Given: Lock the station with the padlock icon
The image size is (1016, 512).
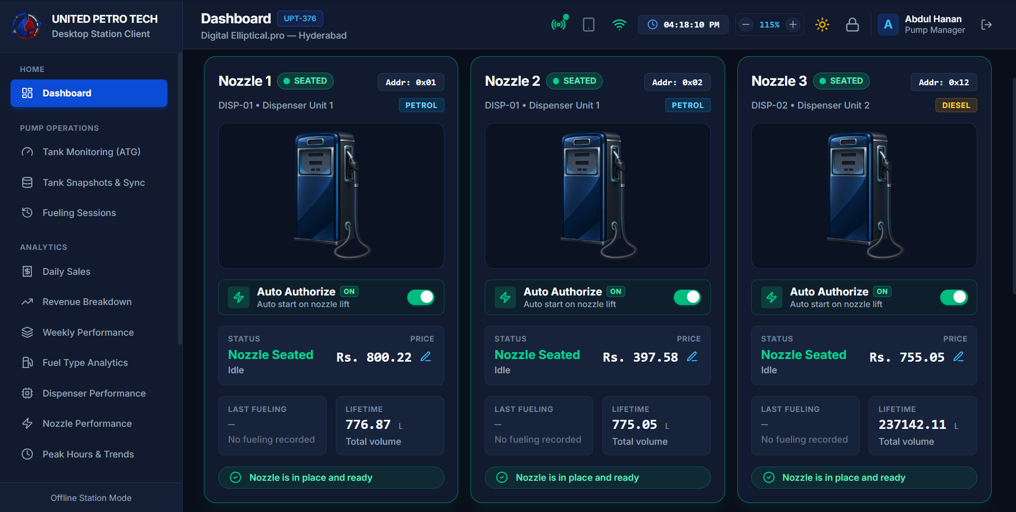Looking at the screenshot, I should point(852,25).
